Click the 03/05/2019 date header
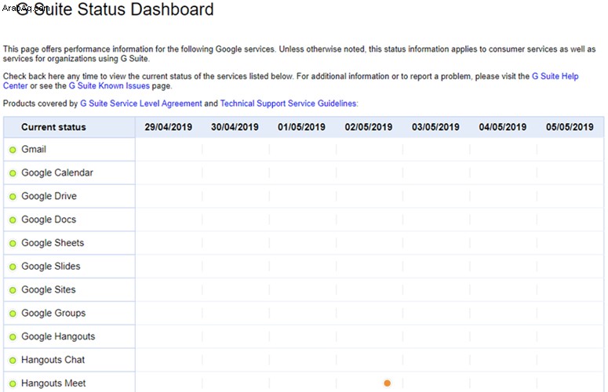The height and width of the screenshot is (392, 608). click(x=435, y=127)
